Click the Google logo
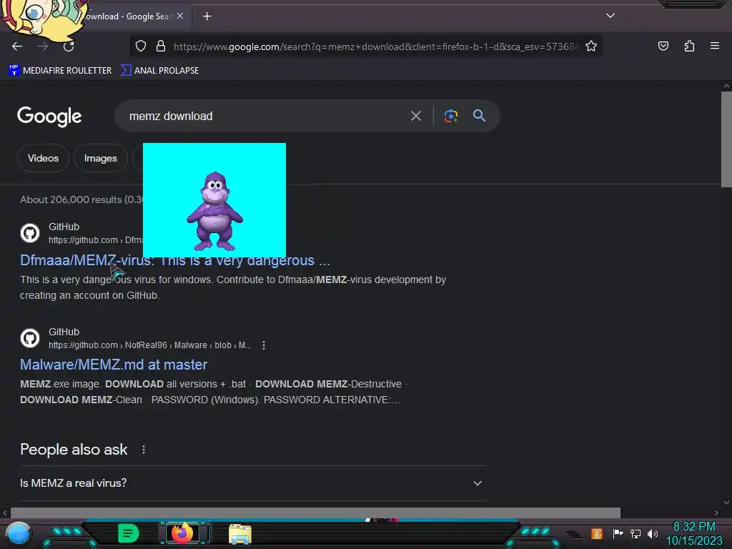Image resolution: width=732 pixels, height=549 pixels. 49,117
